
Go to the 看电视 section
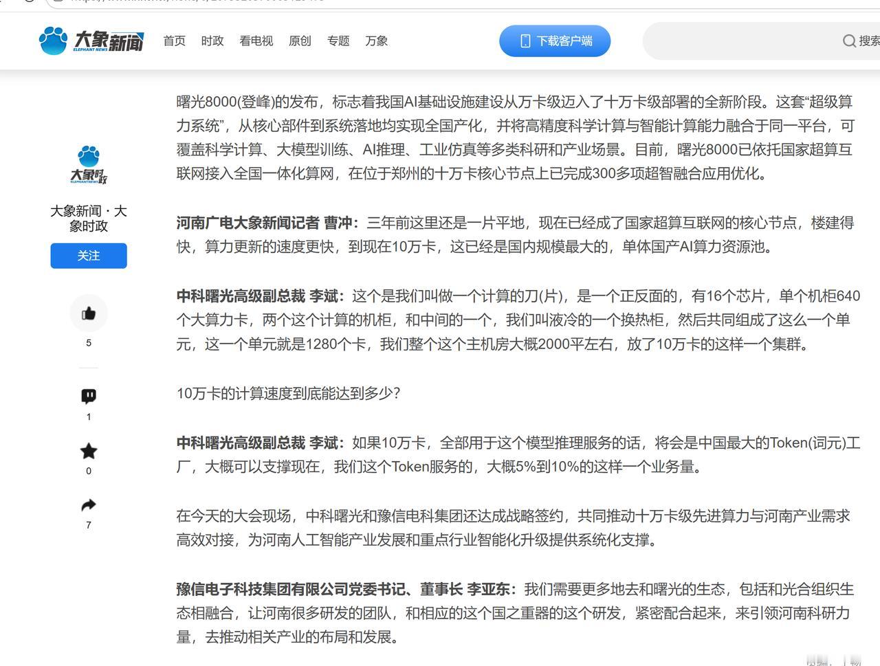coord(256,41)
